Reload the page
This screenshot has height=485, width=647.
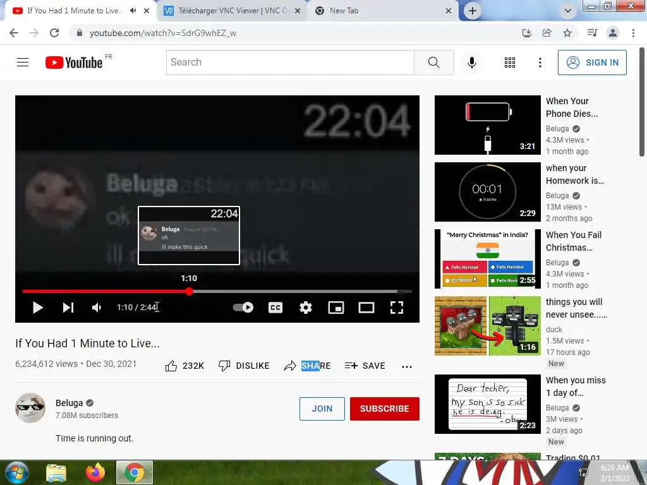(x=54, y=33)
